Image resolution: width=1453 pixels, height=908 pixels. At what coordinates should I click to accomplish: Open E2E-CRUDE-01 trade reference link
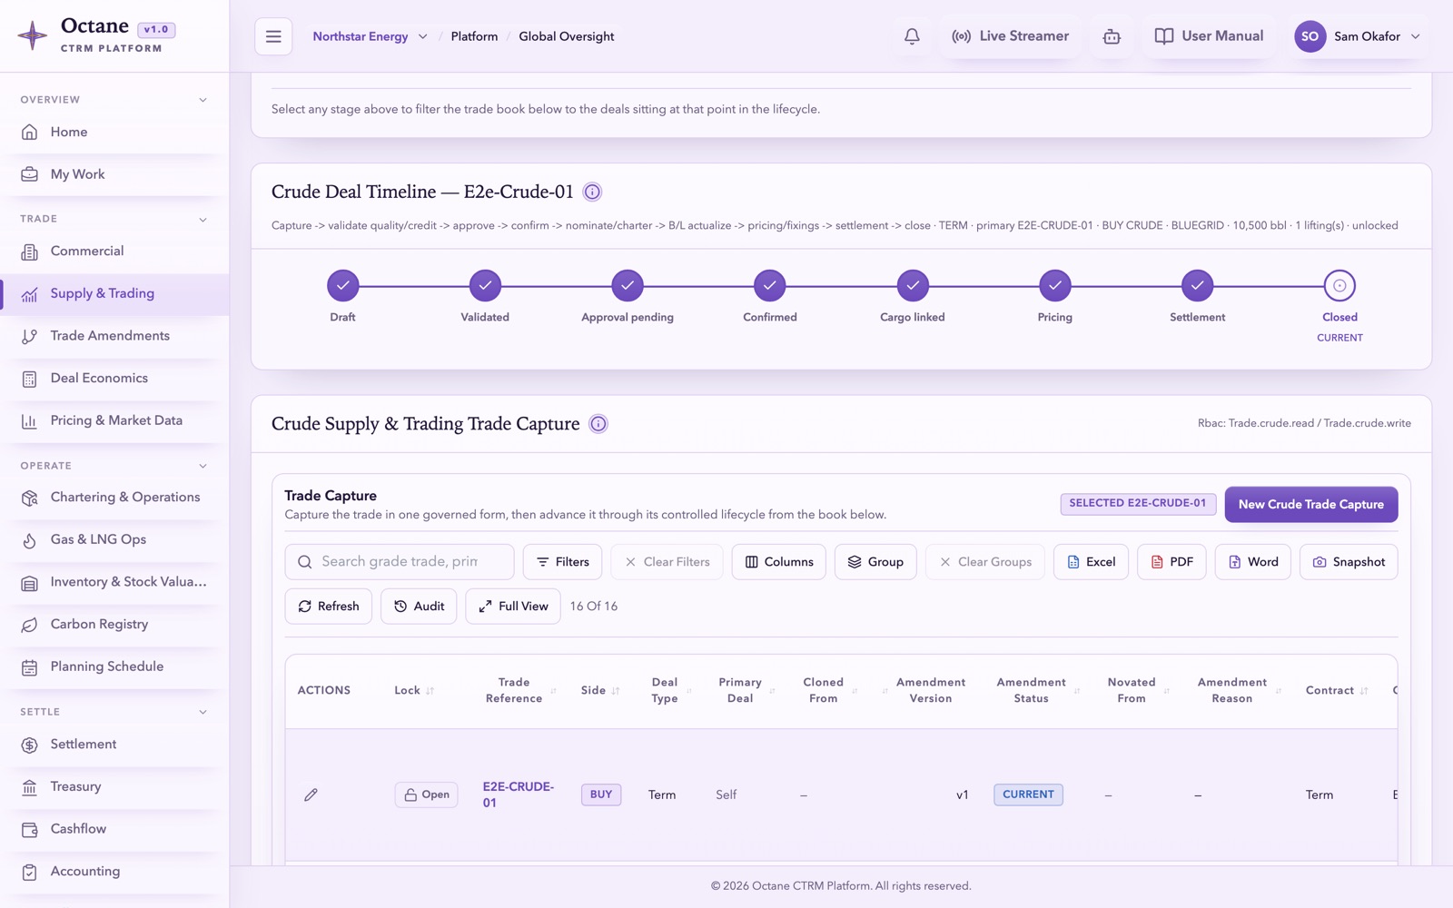click(x=518, y=794)
